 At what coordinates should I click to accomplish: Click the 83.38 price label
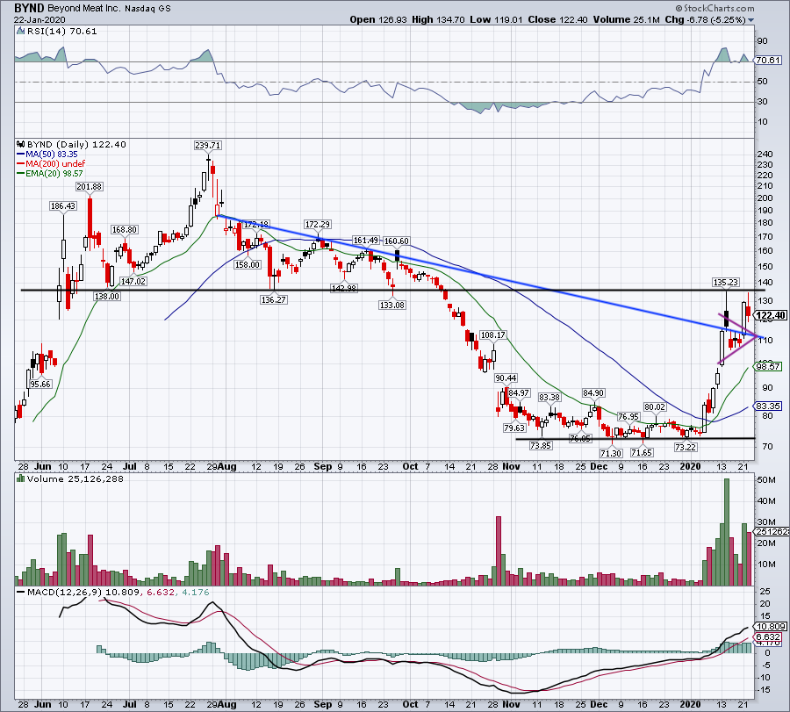point(549,397)
